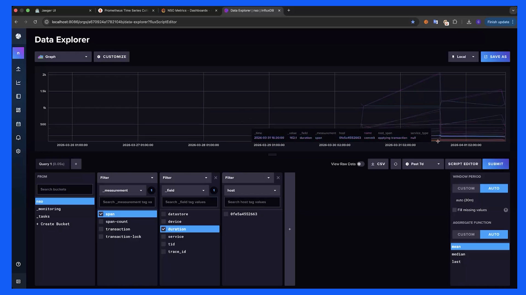Open the Settings gear icon in sidebar
The height and width of the screenshot is (295, 526).
tap(18, 151)
